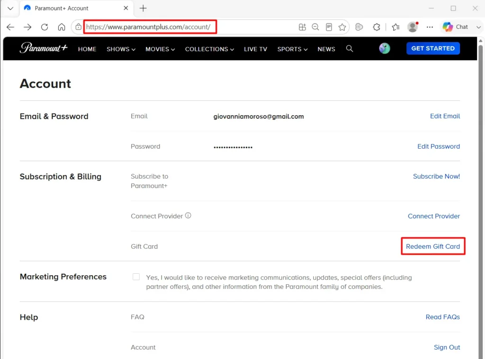Expand the SPORTS menu

(292, 49)
